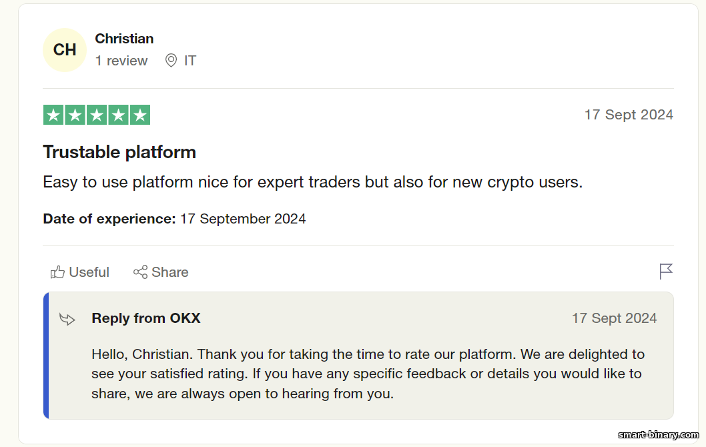This screenshot has width=706, height=447.
Task: Mark review as Useful
Action: point(79,272)
